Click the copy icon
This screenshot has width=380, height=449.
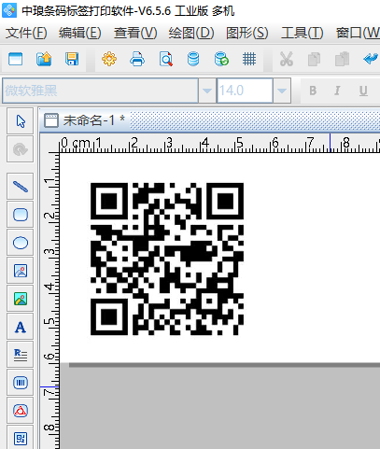coord(314,59)
